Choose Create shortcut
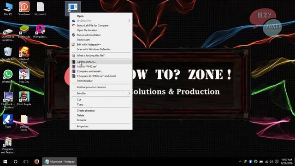This screenshot has height=166, width=295. click(101, 111)
